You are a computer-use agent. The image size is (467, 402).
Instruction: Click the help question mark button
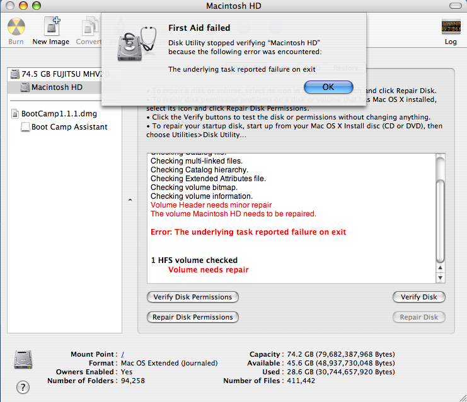(x=23, y=387)
